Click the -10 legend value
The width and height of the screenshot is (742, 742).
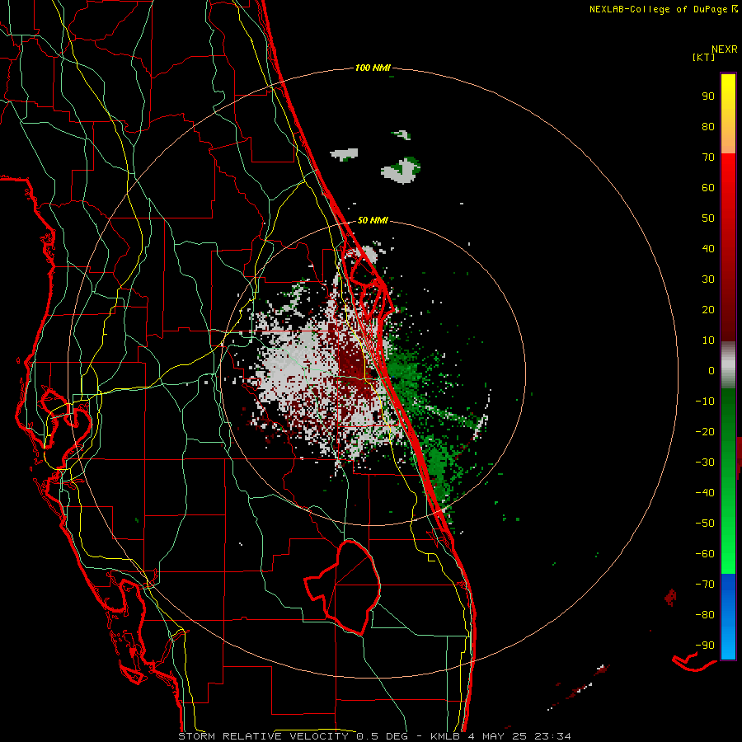[705, 402]
